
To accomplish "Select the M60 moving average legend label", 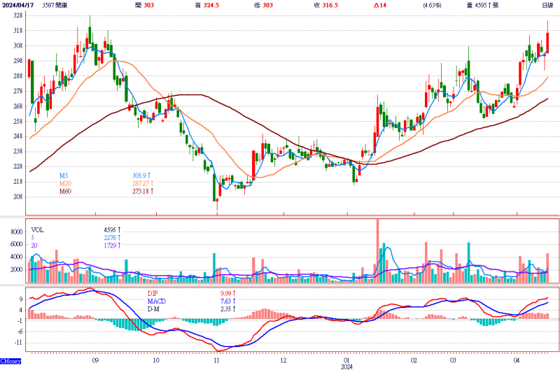I will pos(64,190).
